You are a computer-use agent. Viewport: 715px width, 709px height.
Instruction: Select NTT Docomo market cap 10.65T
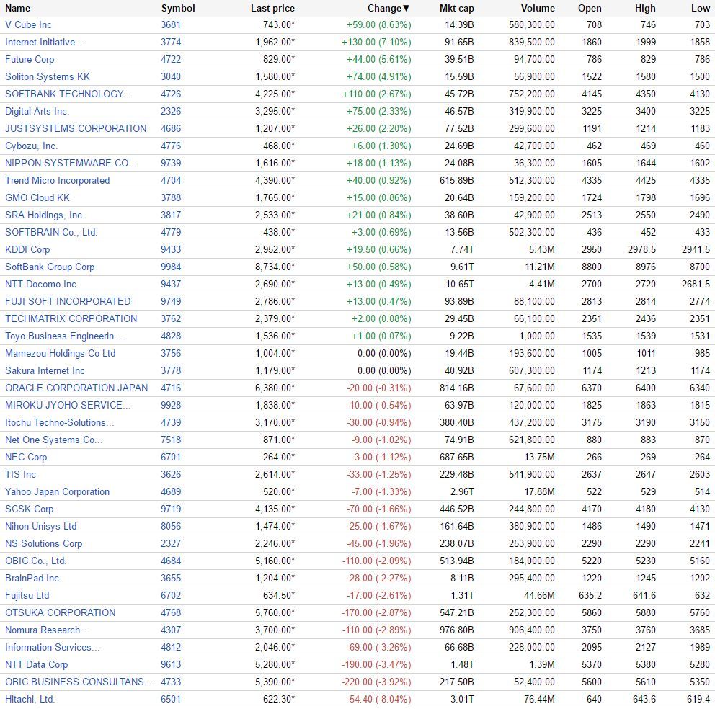tap(460, 285)
